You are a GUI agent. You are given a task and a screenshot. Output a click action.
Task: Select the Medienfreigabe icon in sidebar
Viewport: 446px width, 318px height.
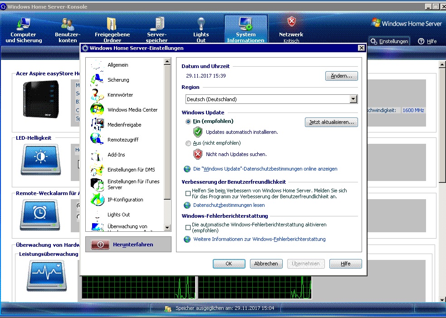[97, 125]
